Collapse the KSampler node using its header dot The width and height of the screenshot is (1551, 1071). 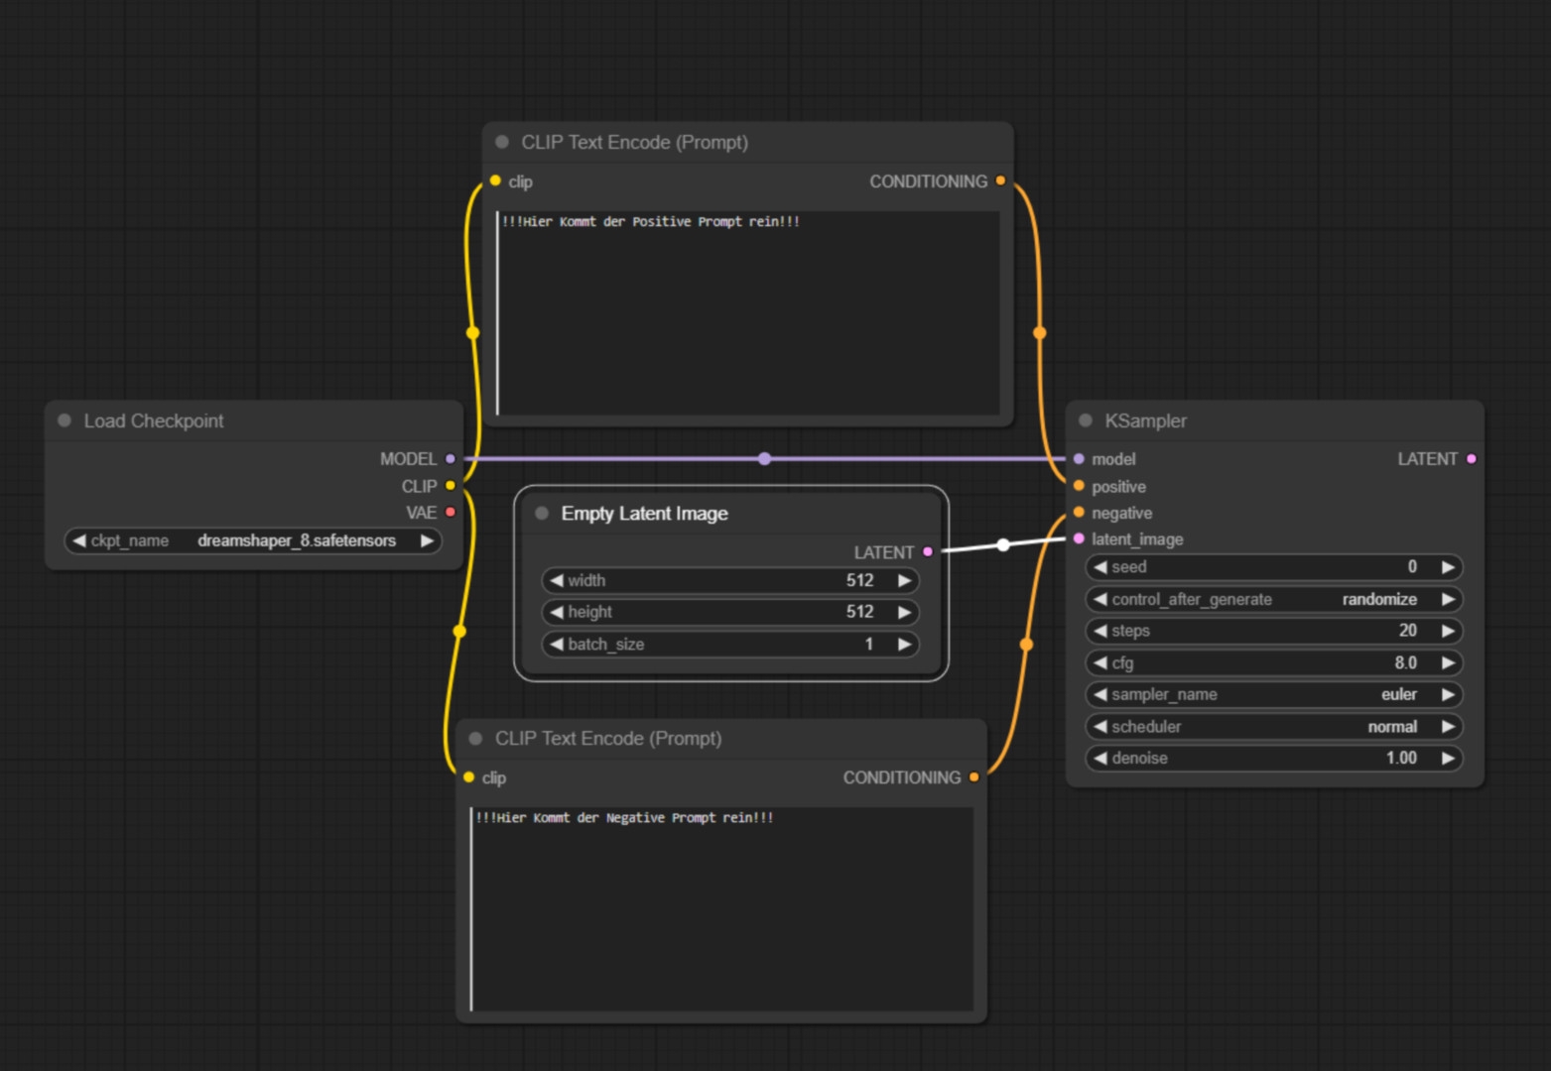click(x=1086, y=420)
